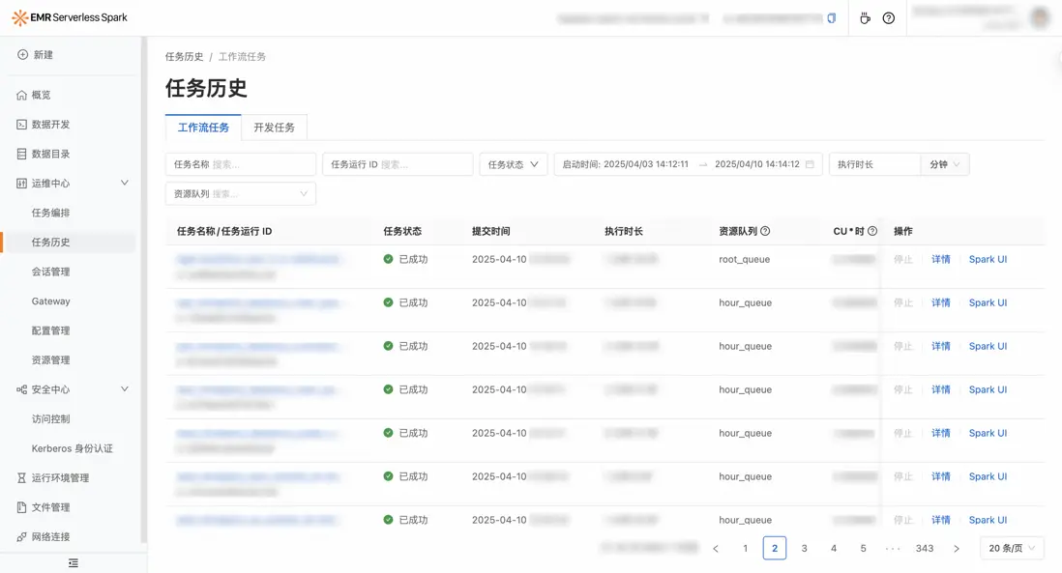Click the 资源队列 column help icon
Image resolution: width=1062 pixels, height=573 pixels.
click(x=765, y=231)
